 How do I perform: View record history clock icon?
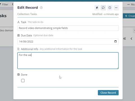[x=110, y=8]
